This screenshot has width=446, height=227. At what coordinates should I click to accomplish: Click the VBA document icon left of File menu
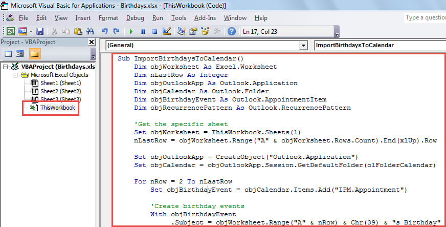click(11, 18)
